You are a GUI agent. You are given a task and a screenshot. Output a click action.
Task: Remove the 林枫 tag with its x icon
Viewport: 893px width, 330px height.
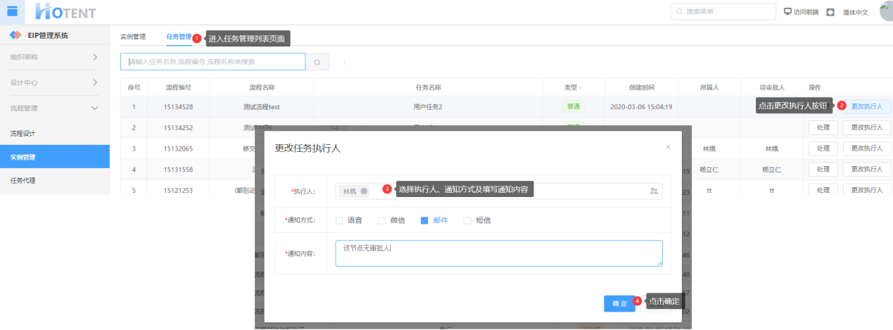[364, 191]
